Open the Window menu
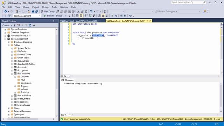 64,7
